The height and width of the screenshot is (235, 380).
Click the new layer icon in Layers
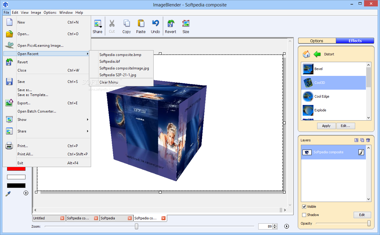point(356,140)
